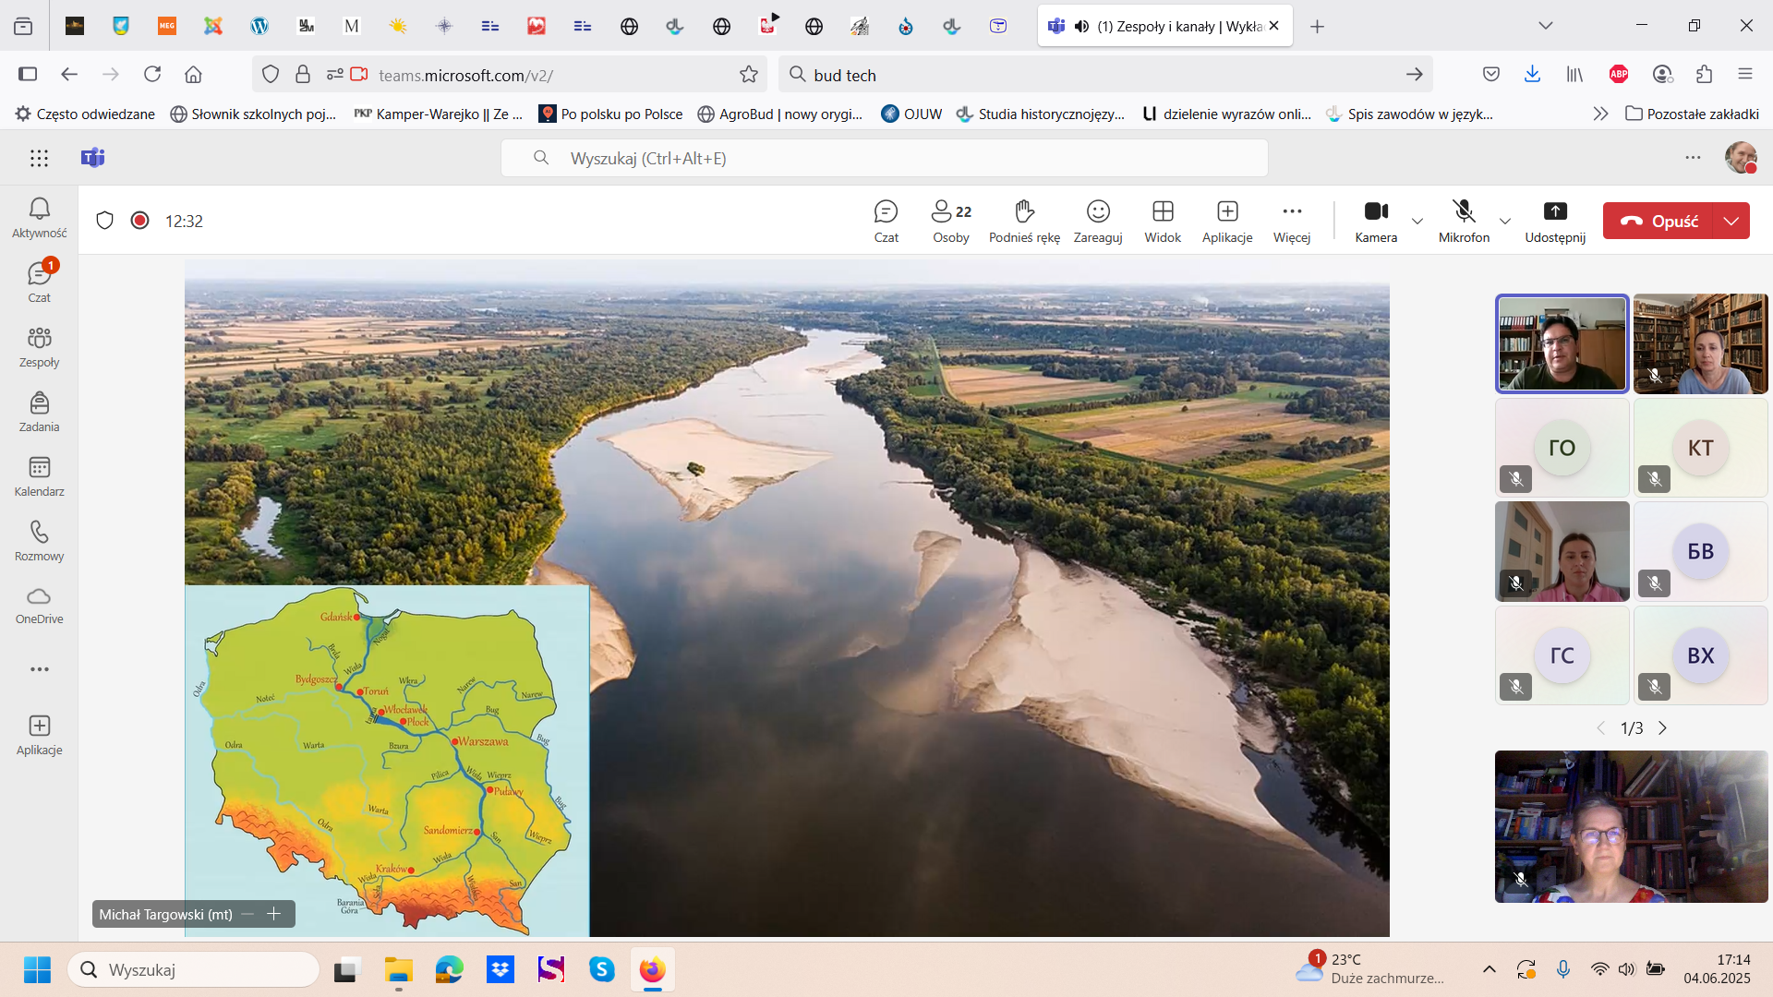The image size is (1773, 997).
Task: Open the Zespoły teams section
Action: coord(39,347)
